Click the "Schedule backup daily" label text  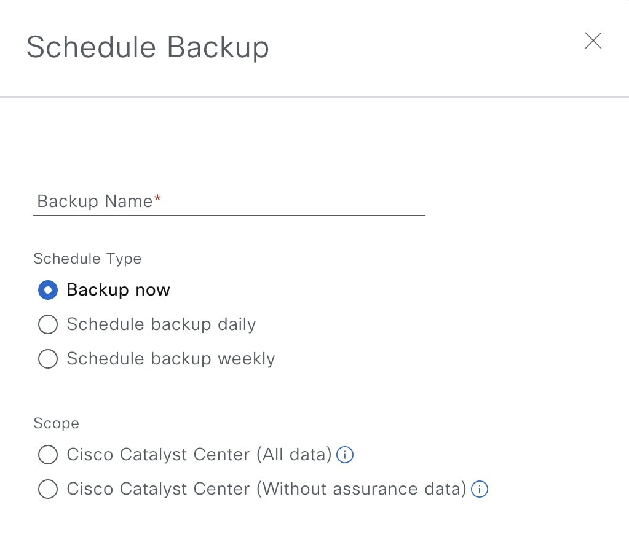tap(161, 324)
